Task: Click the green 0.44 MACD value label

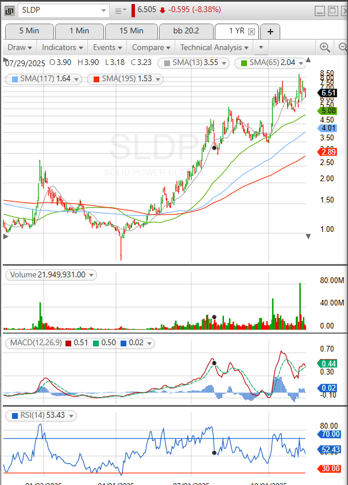Action: pyautogui.click(x=328, y=364)
